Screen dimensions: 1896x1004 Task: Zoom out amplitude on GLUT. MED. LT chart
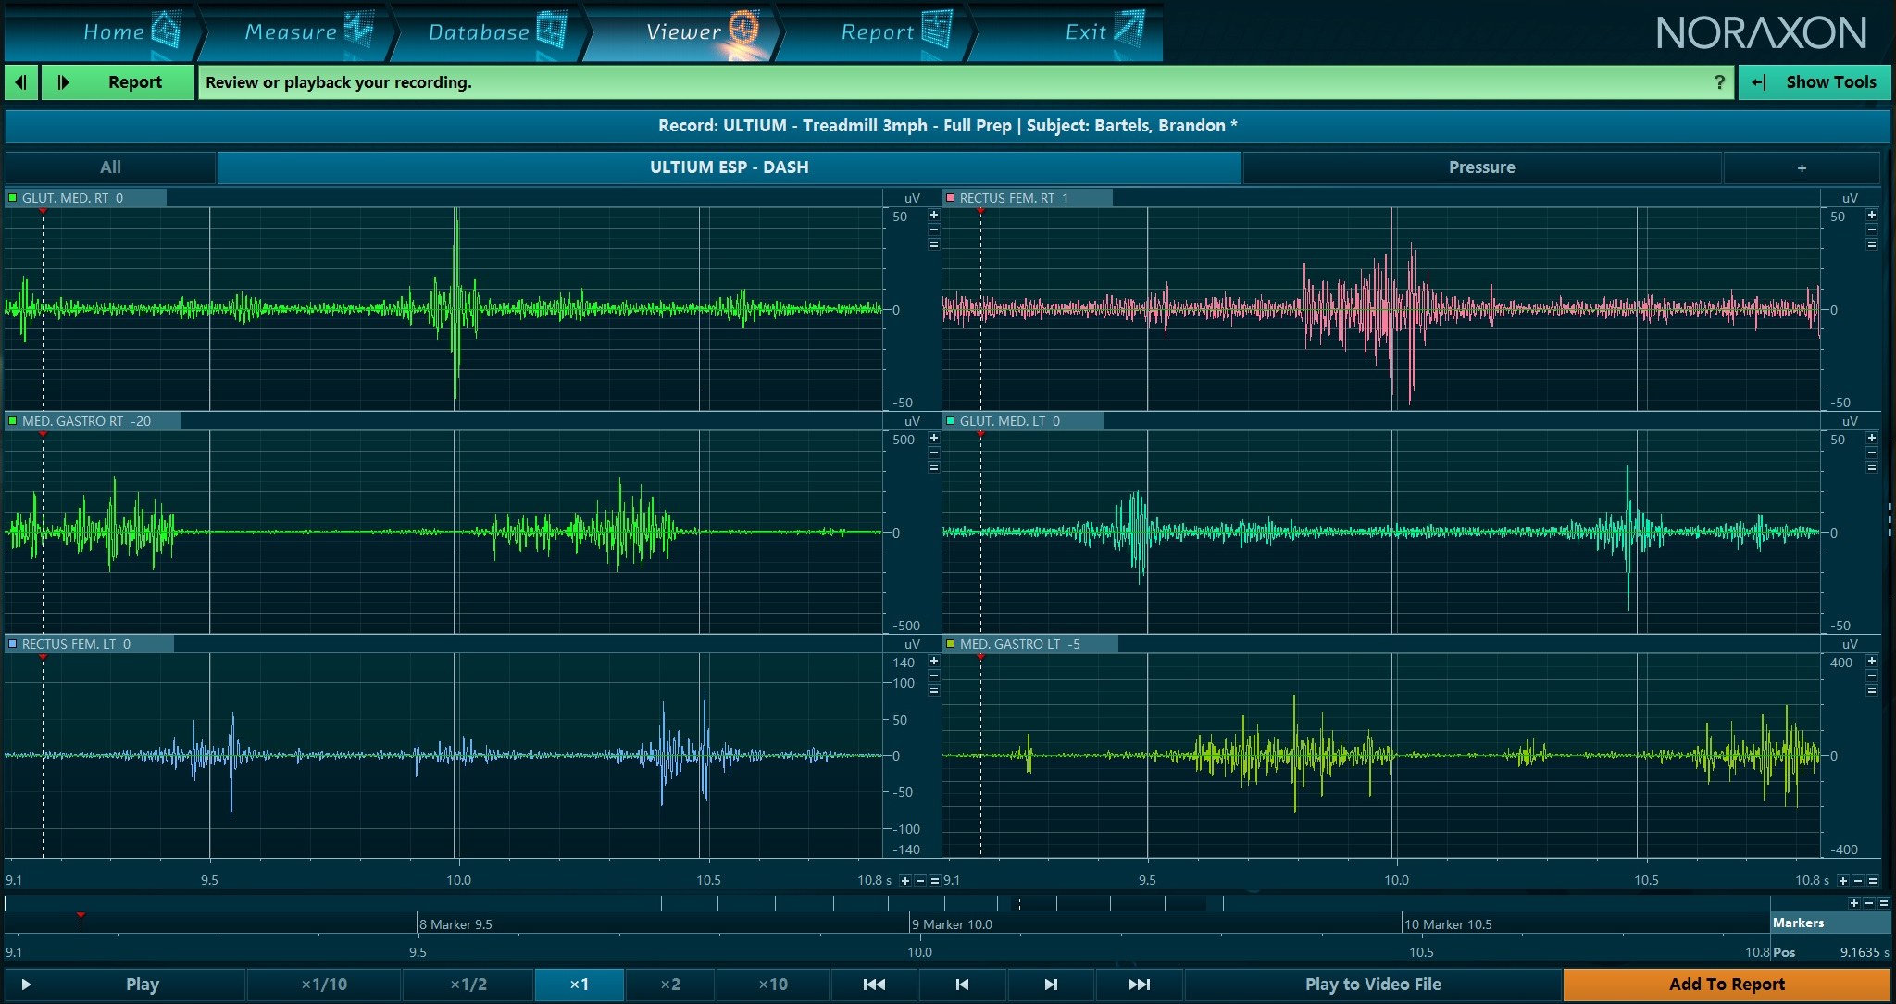(1872, 452)
